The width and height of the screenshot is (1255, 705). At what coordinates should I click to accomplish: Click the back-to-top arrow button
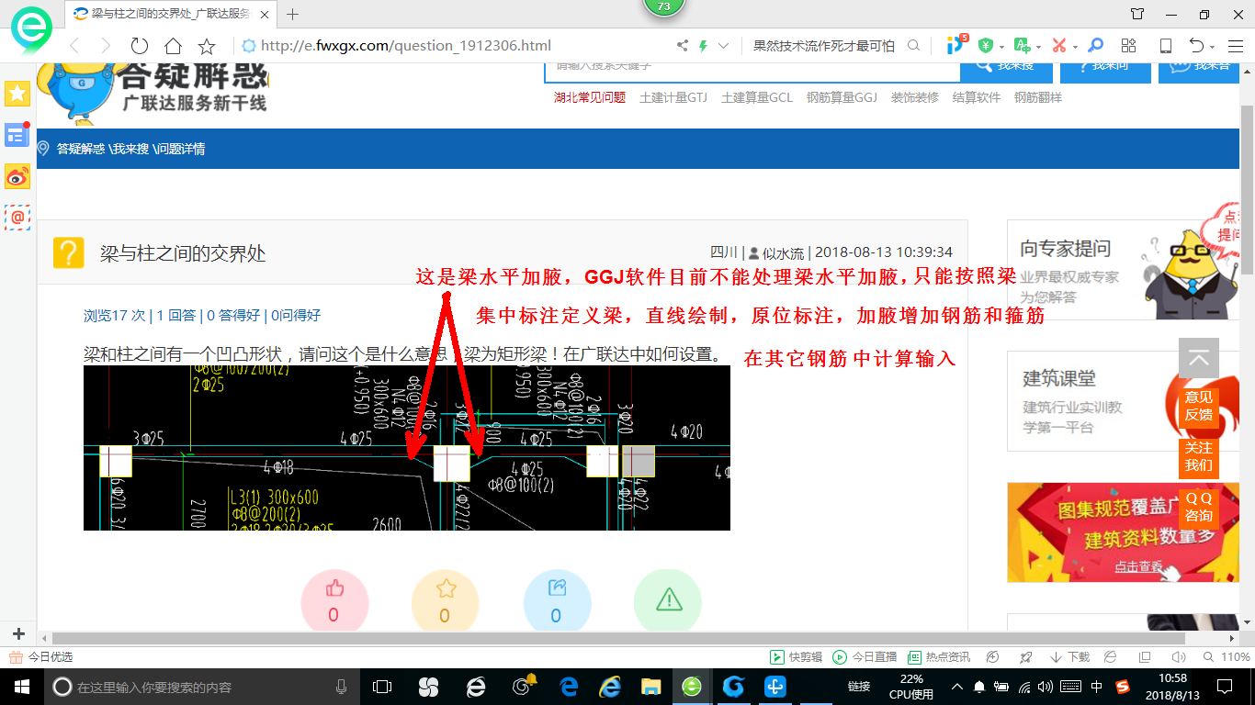(x=1198, y=358)
